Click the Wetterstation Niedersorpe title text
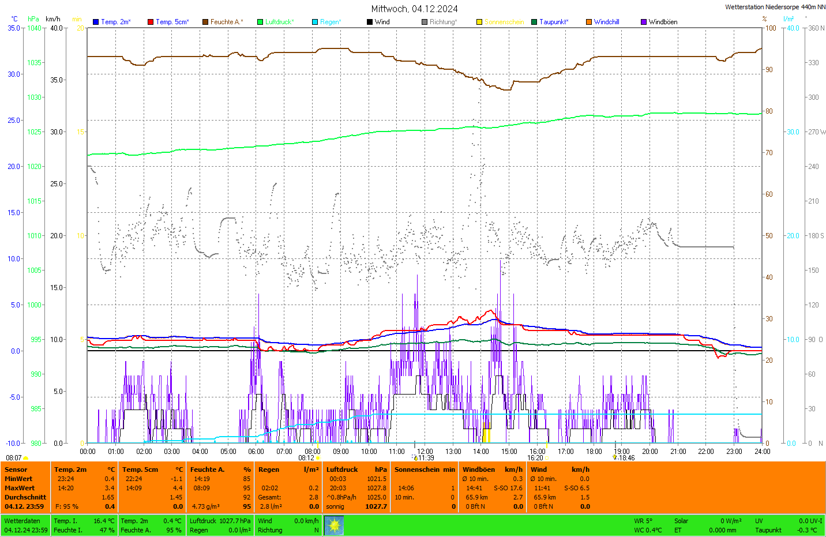 [775, 7]
